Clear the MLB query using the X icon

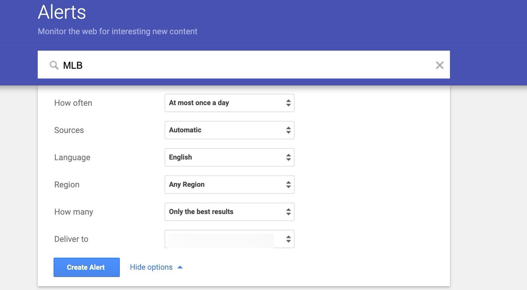[x=440, y=65]
